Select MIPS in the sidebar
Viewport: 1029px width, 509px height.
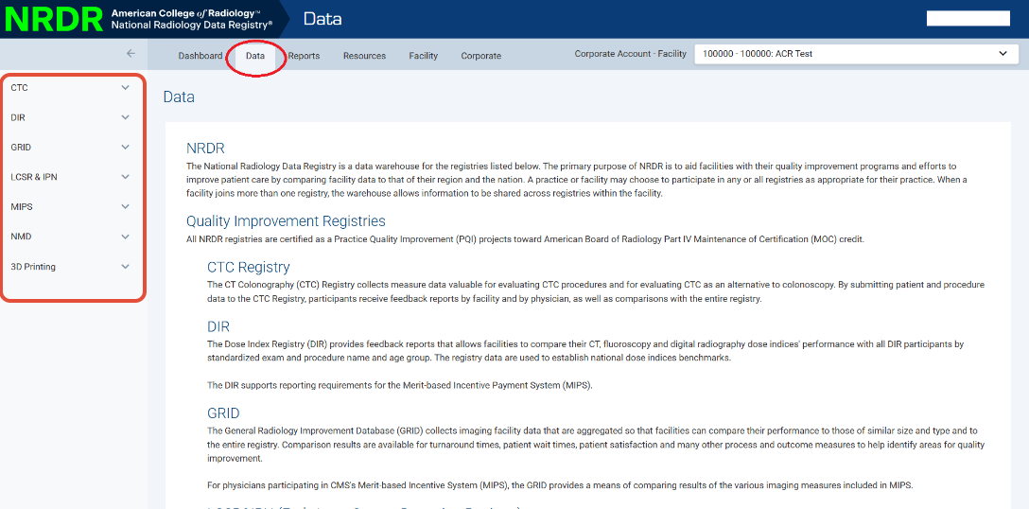(x=22, y=207)
